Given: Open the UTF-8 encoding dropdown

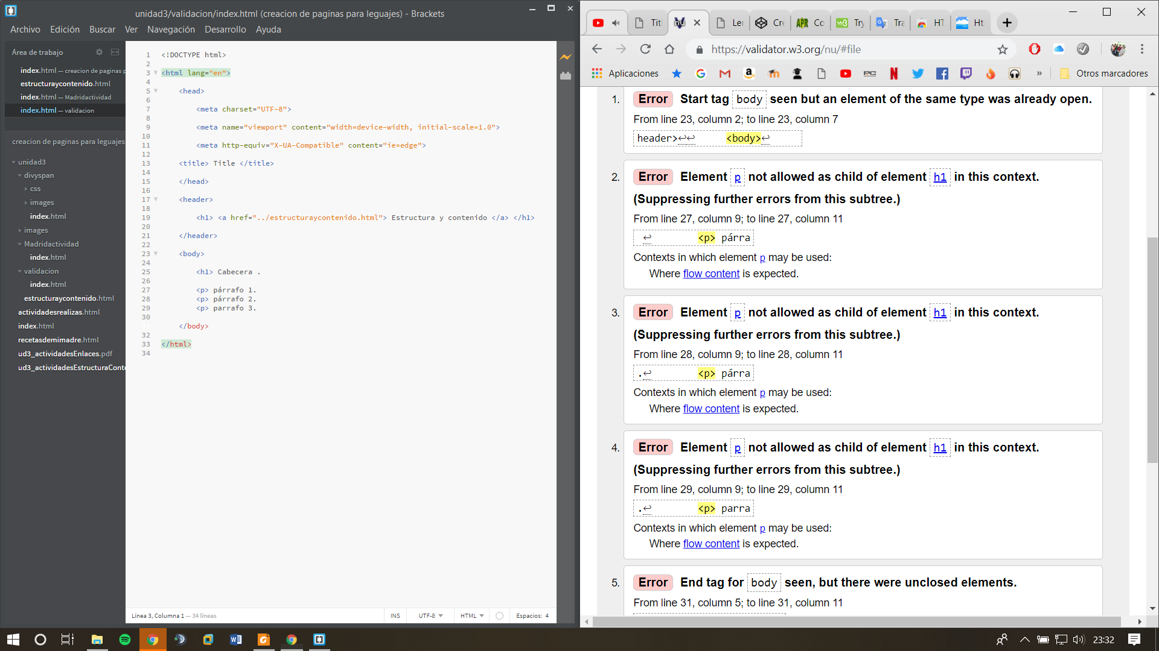Looking at the screenshot, I should tap(431, 615).
